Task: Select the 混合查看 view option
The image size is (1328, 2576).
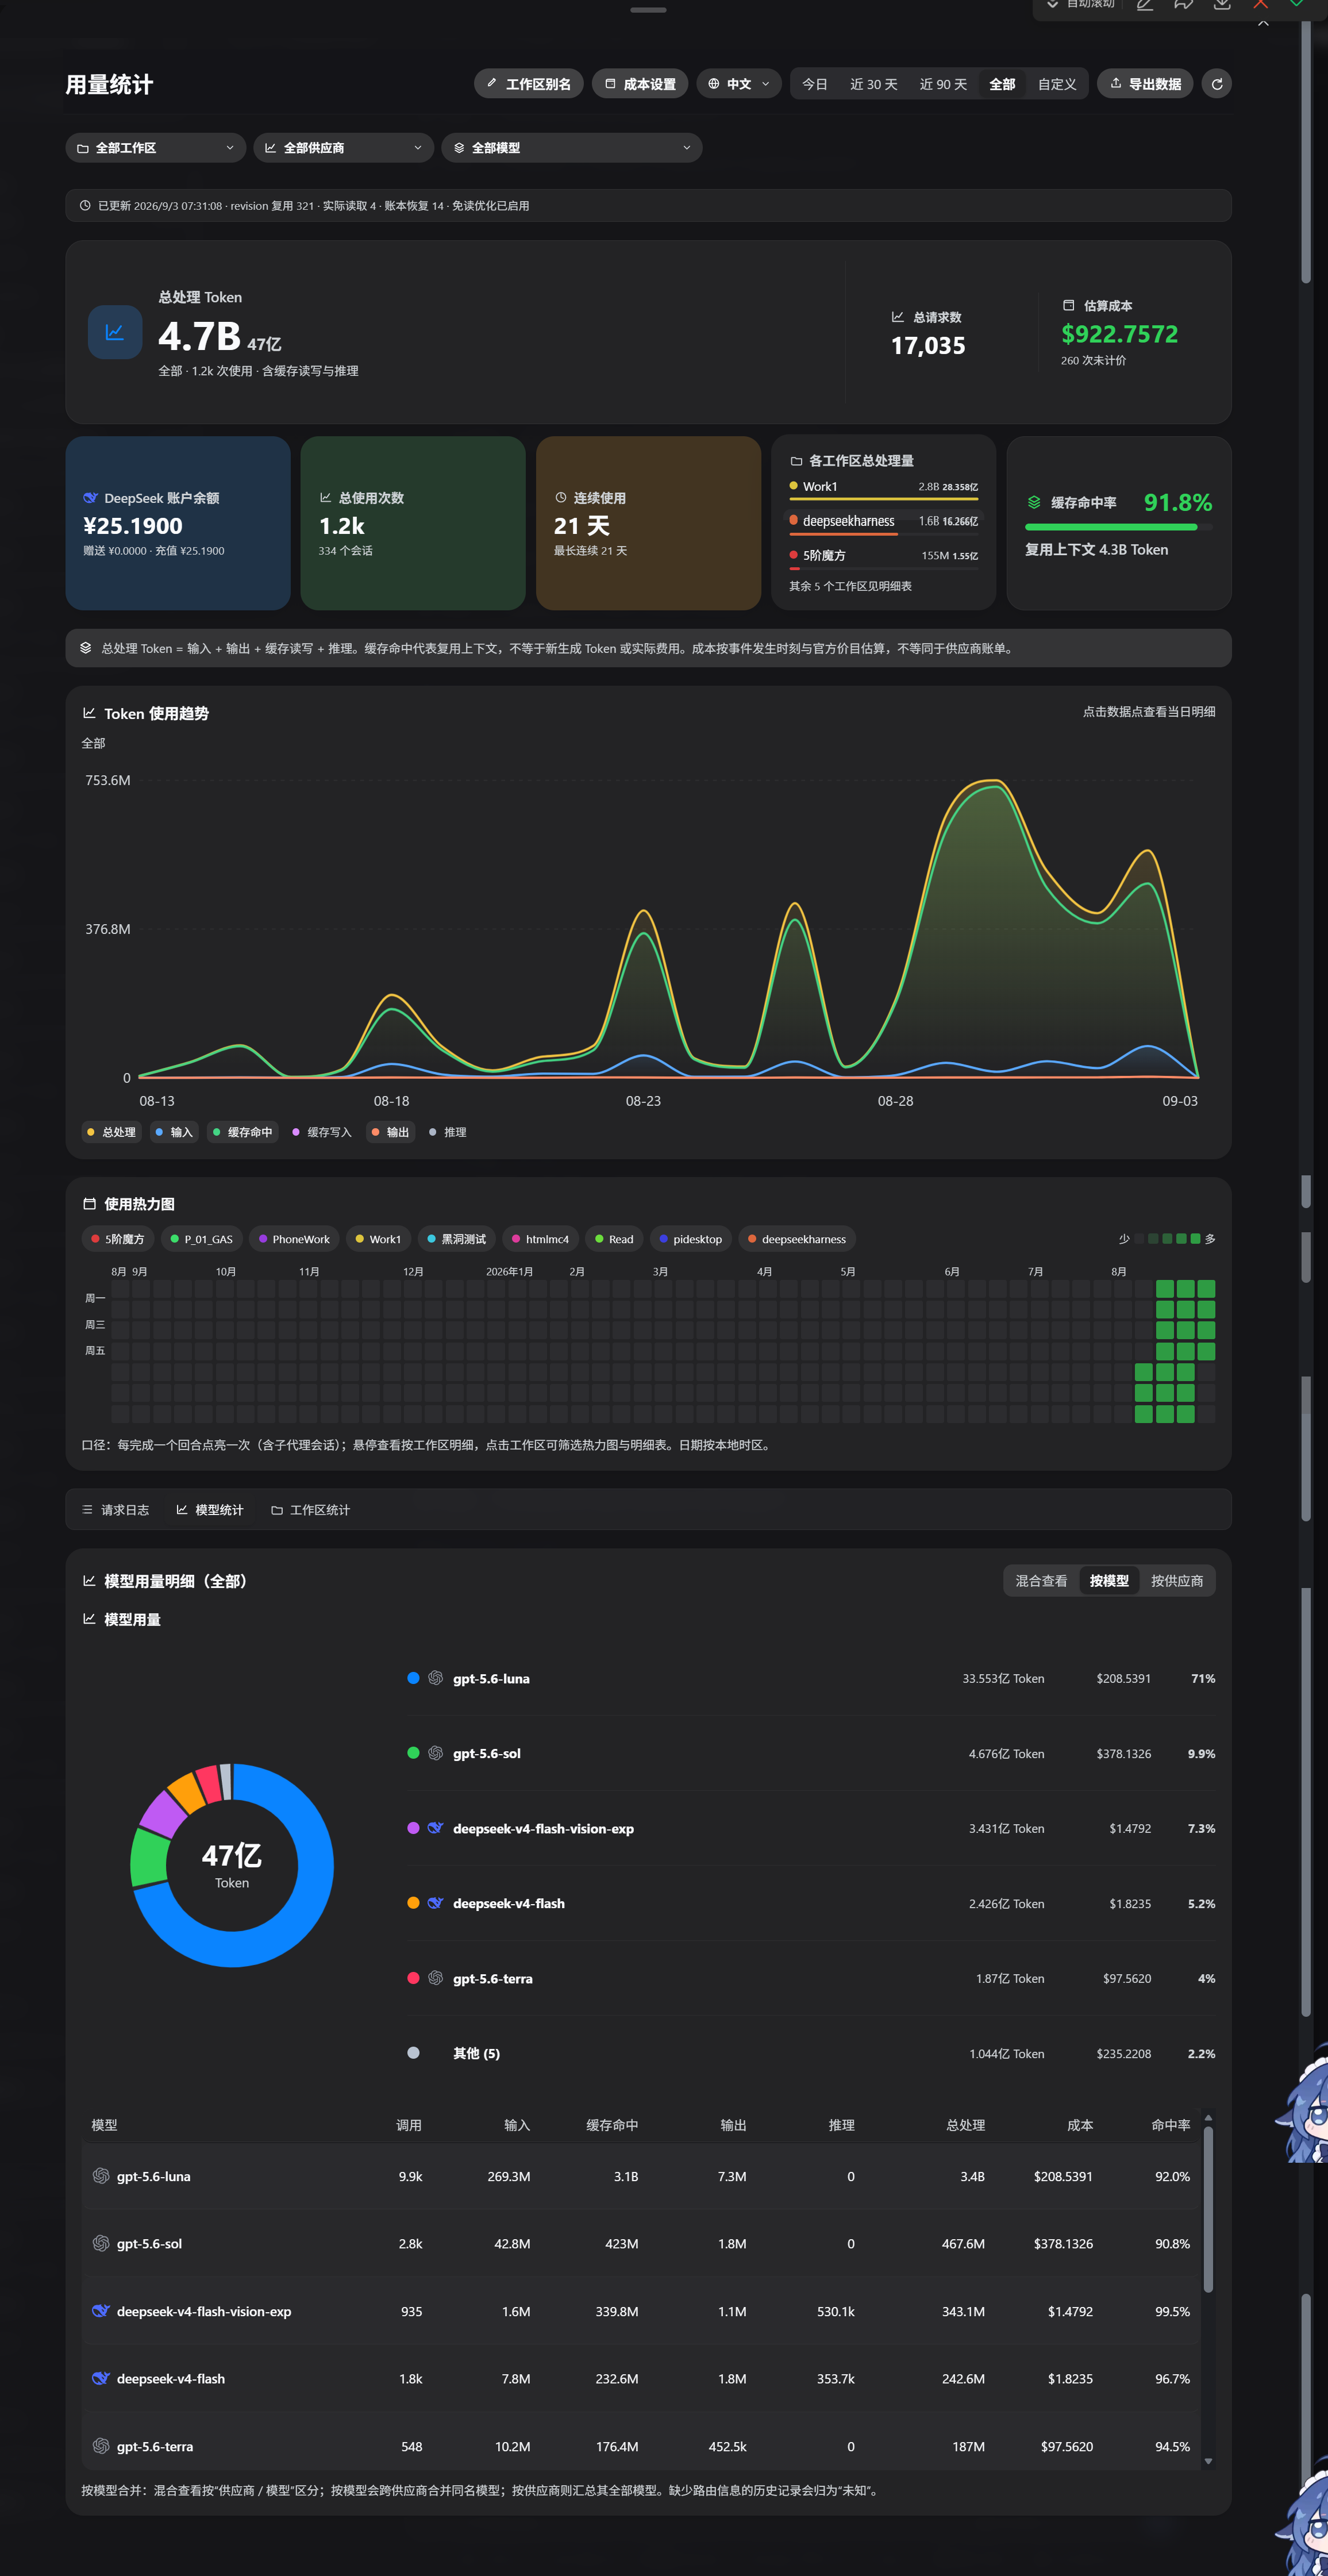Action: (1041, 1581)
